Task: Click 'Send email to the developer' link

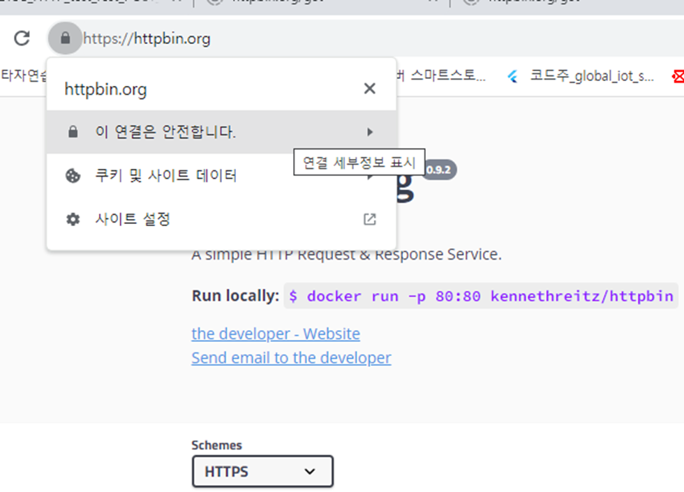Action: point(292,357)
